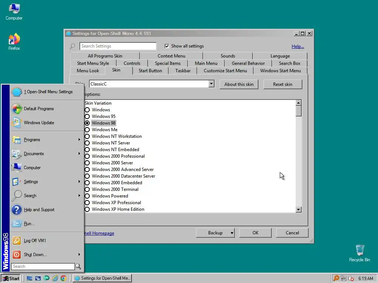Open the pinned Open-Shell Menu Settings shell icon

tap(17, 92)
